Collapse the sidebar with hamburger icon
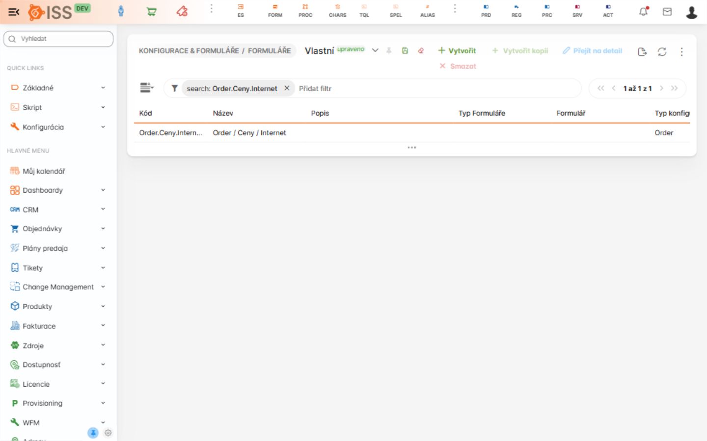The height and width of the screenshot is (441, 707). [14, 12]
